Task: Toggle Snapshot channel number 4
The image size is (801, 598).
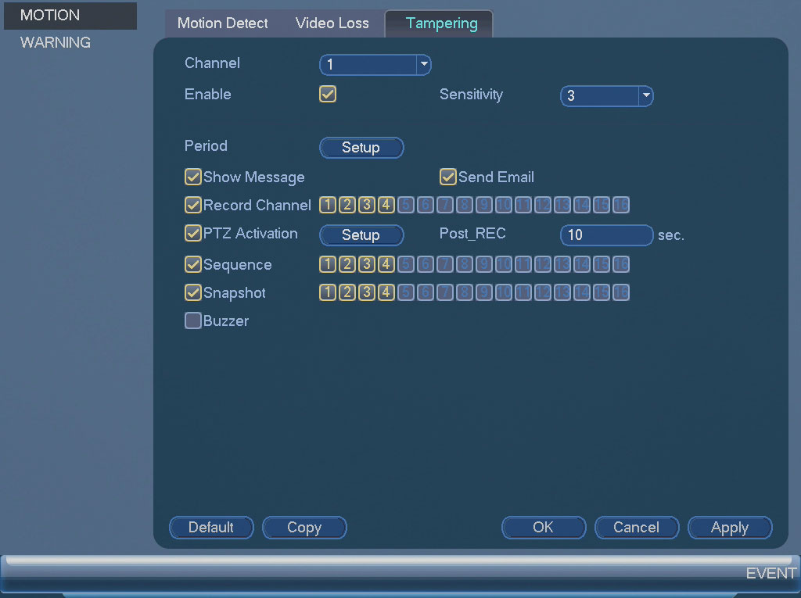Action: click(x=386, y=292)
